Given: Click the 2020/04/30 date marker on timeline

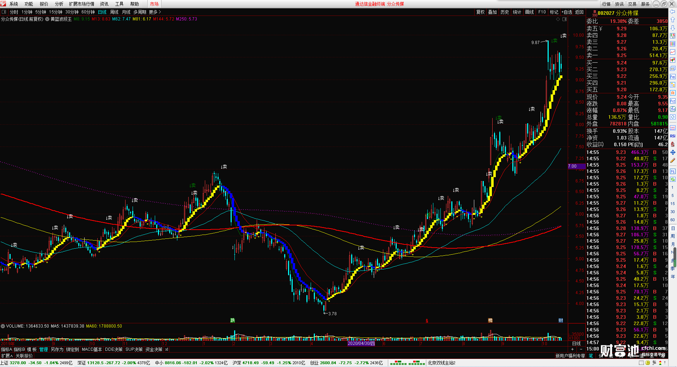Looking at the screenshot, I should [361, 343].
